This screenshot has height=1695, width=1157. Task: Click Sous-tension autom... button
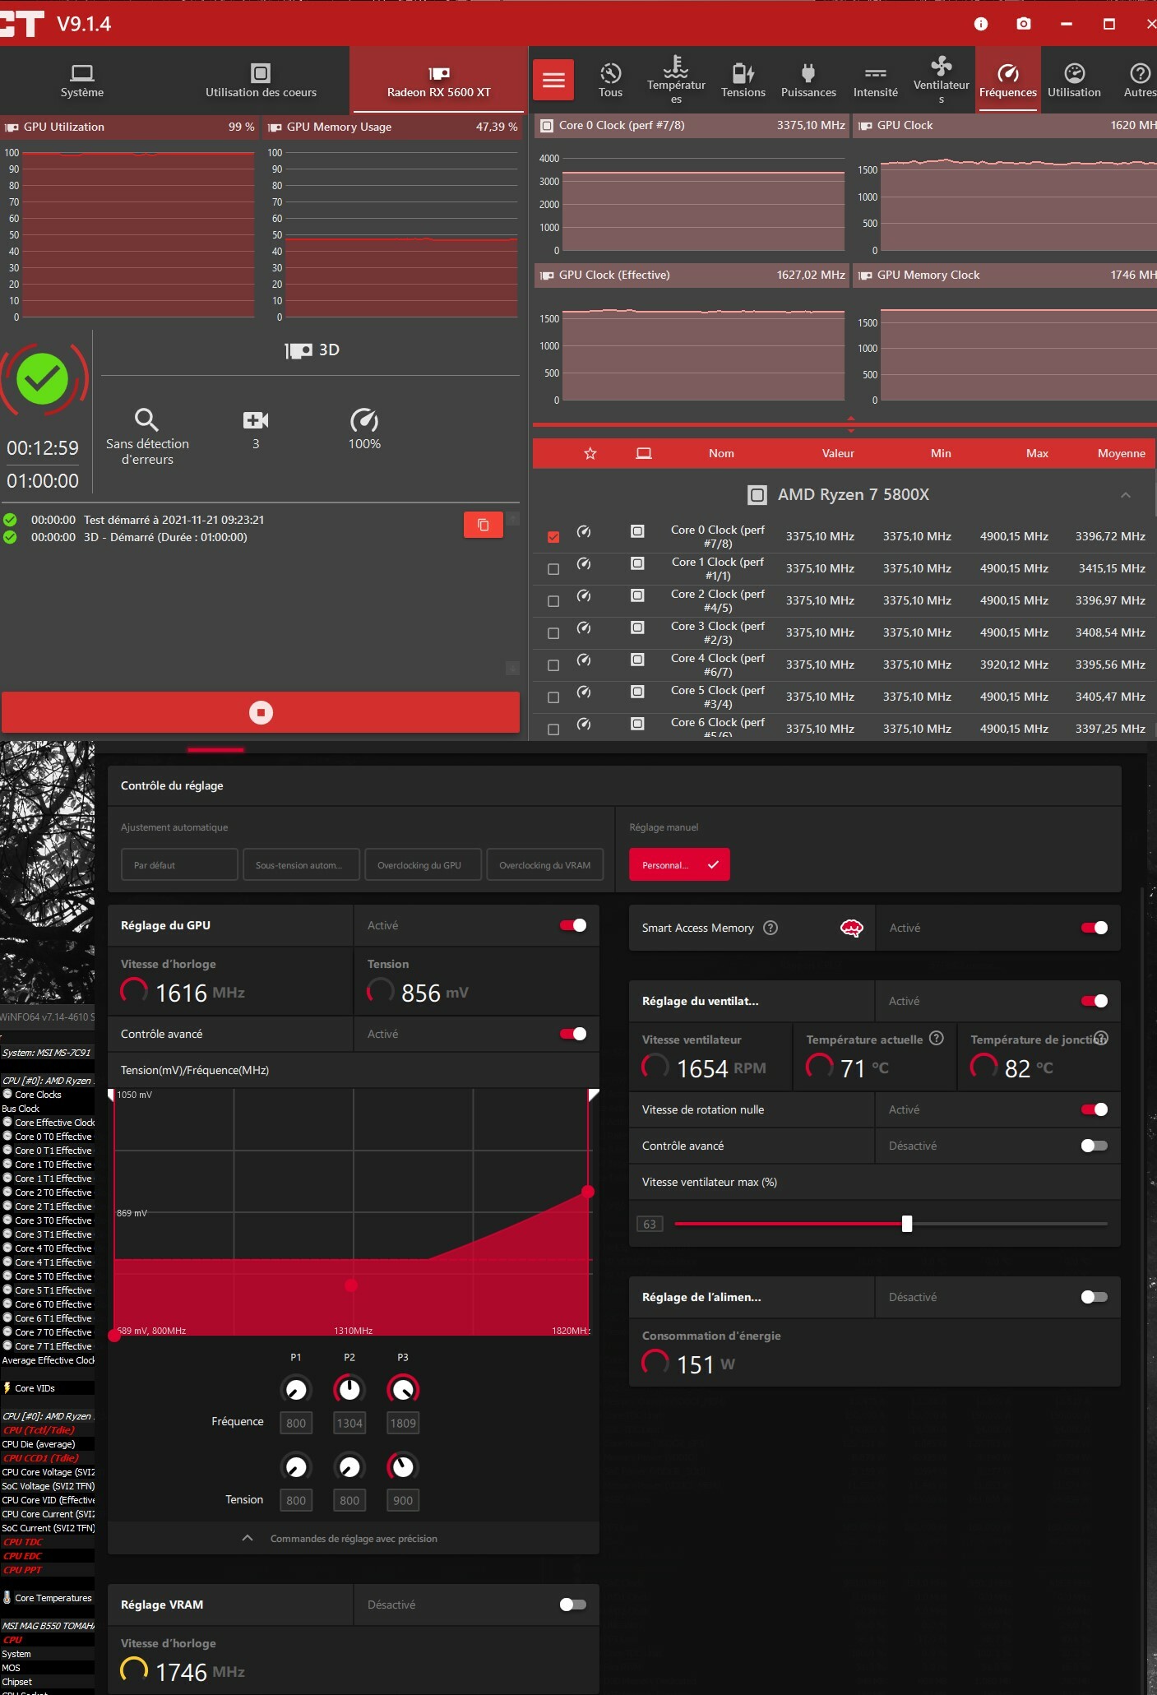click(x=301, y=864)
